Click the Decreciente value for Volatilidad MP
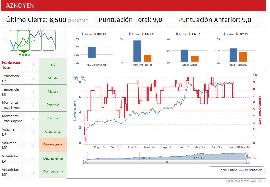 point(53,171)
